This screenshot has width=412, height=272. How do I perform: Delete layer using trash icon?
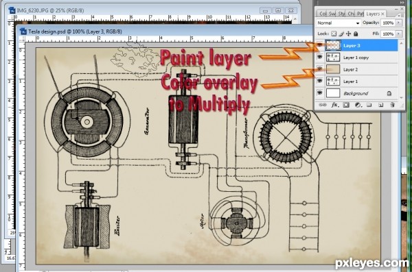(392, 105)
